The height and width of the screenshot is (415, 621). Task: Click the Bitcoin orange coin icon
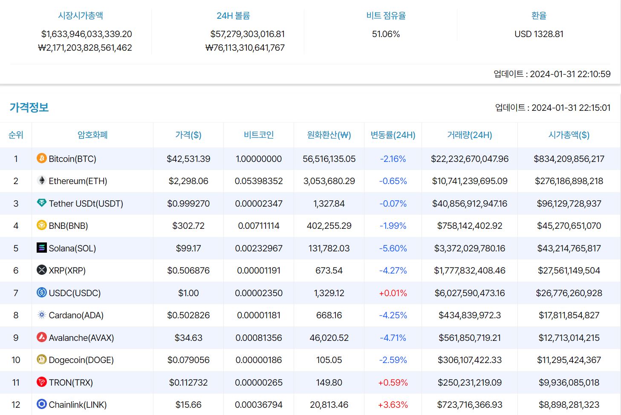tap(41, 158)
